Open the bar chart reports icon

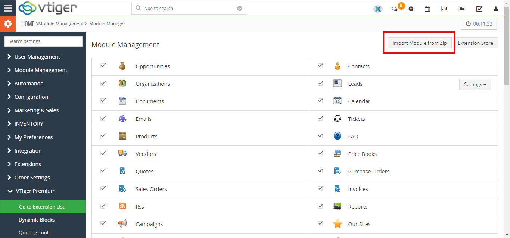pos(444,9)
